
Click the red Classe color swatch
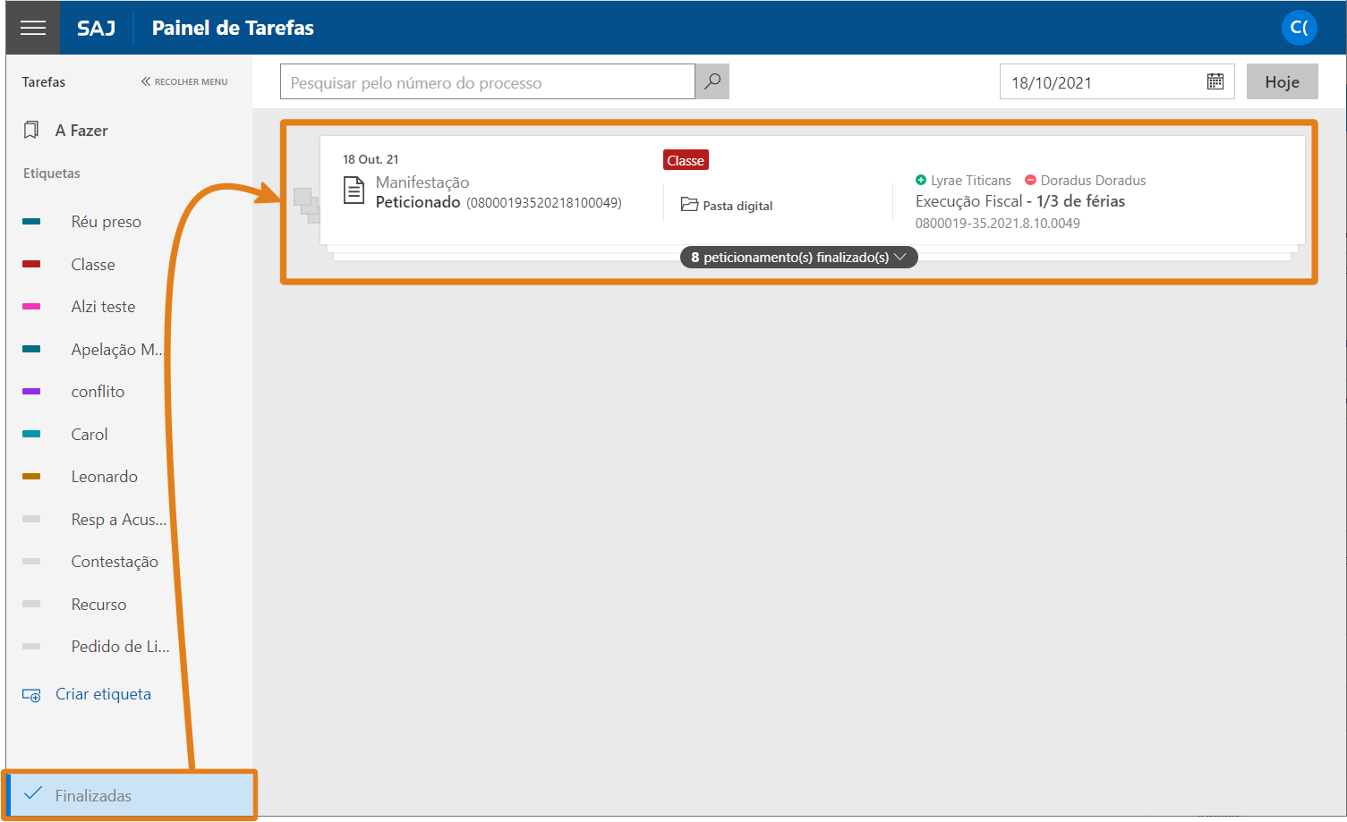pyautogui.click(x=31, y=265)
